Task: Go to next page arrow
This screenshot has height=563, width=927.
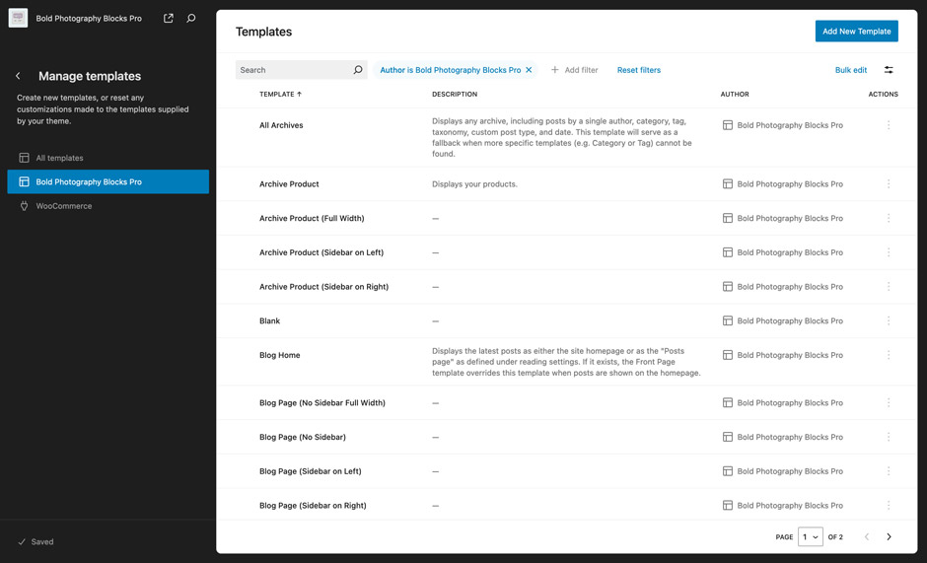Action: (x=889, y=537)
